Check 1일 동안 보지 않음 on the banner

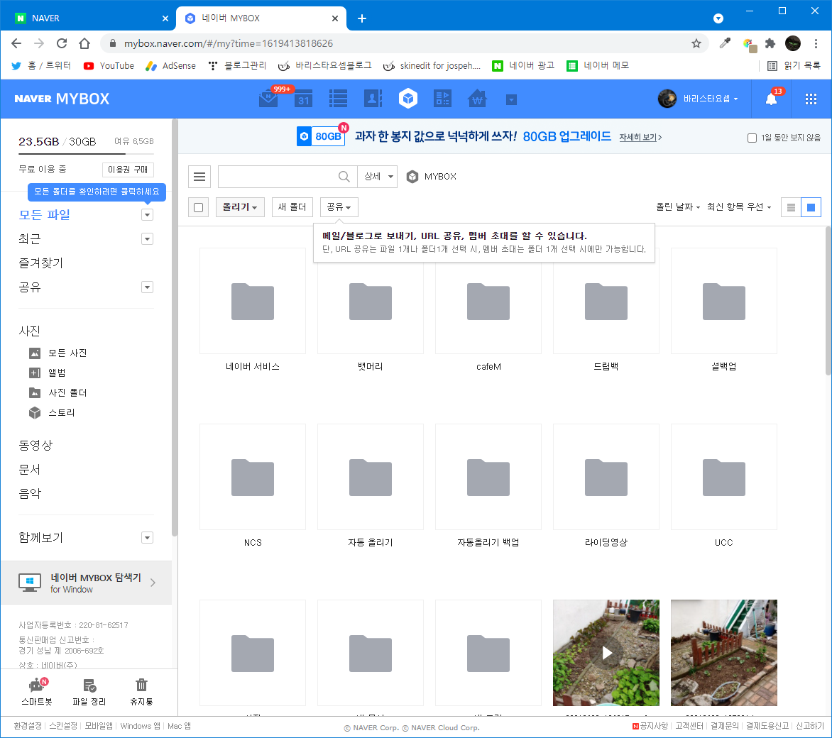(752, 138)
